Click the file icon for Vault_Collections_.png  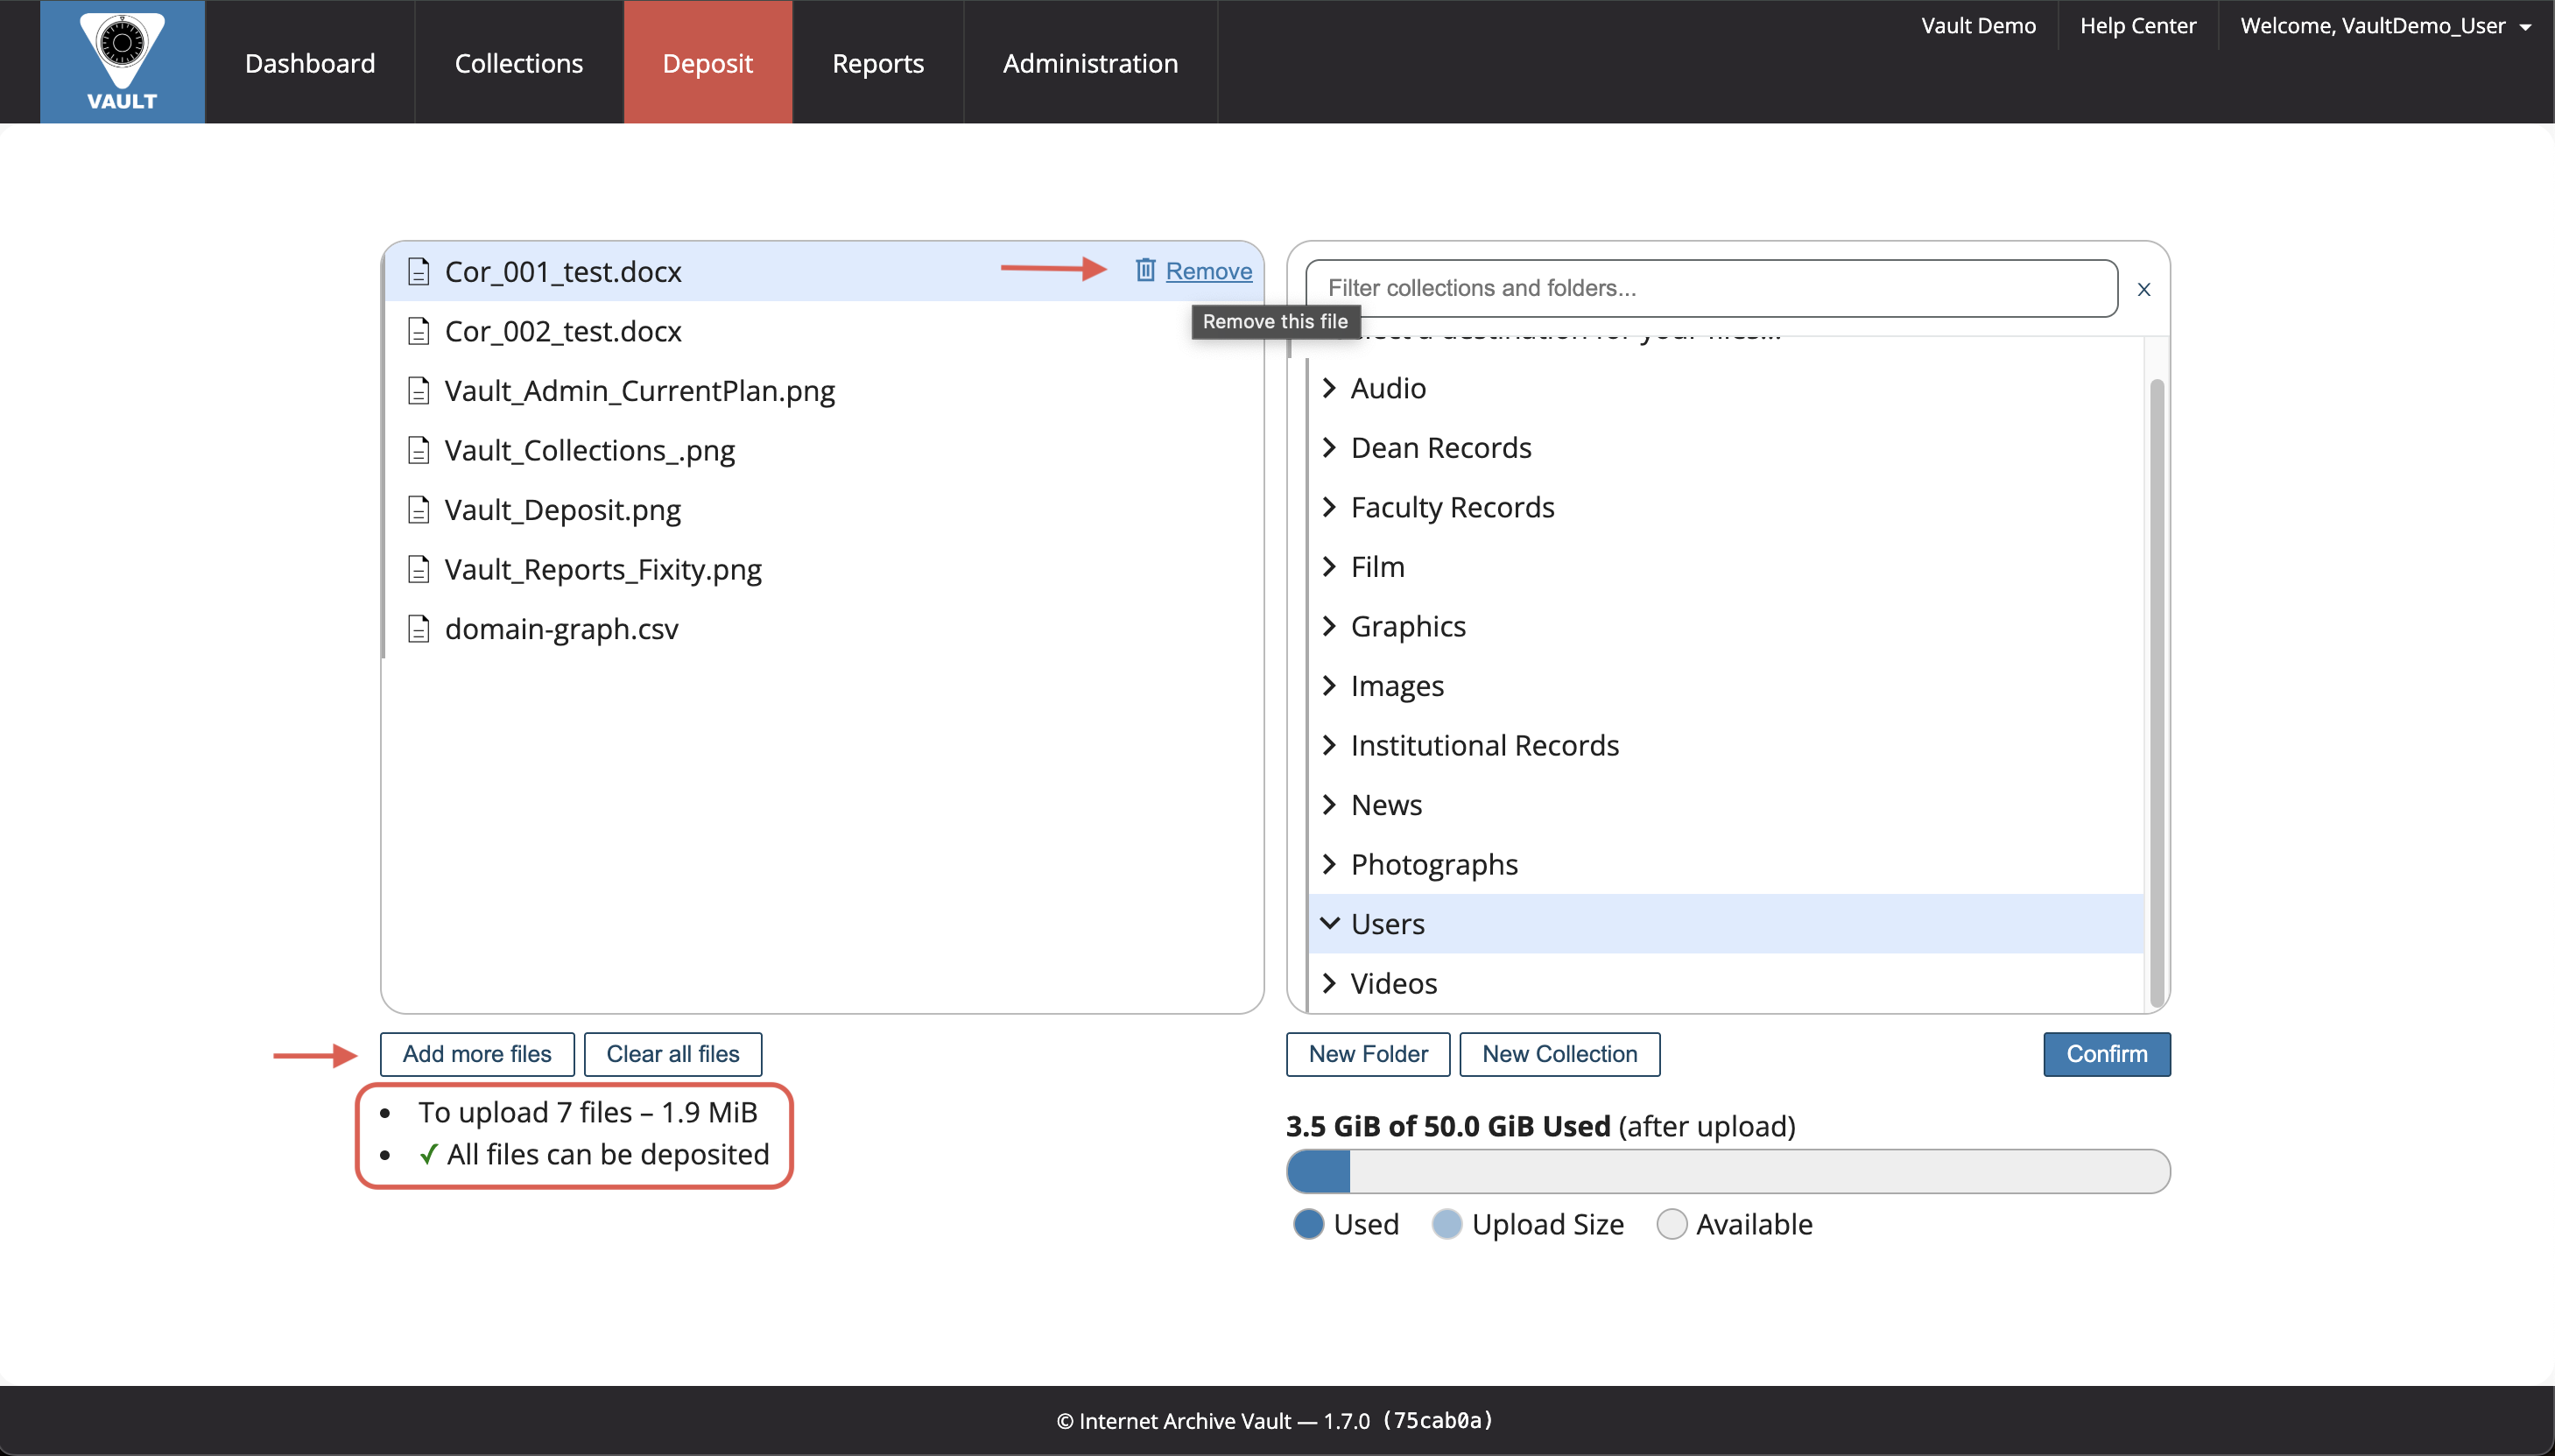click(x=419, y=450)
